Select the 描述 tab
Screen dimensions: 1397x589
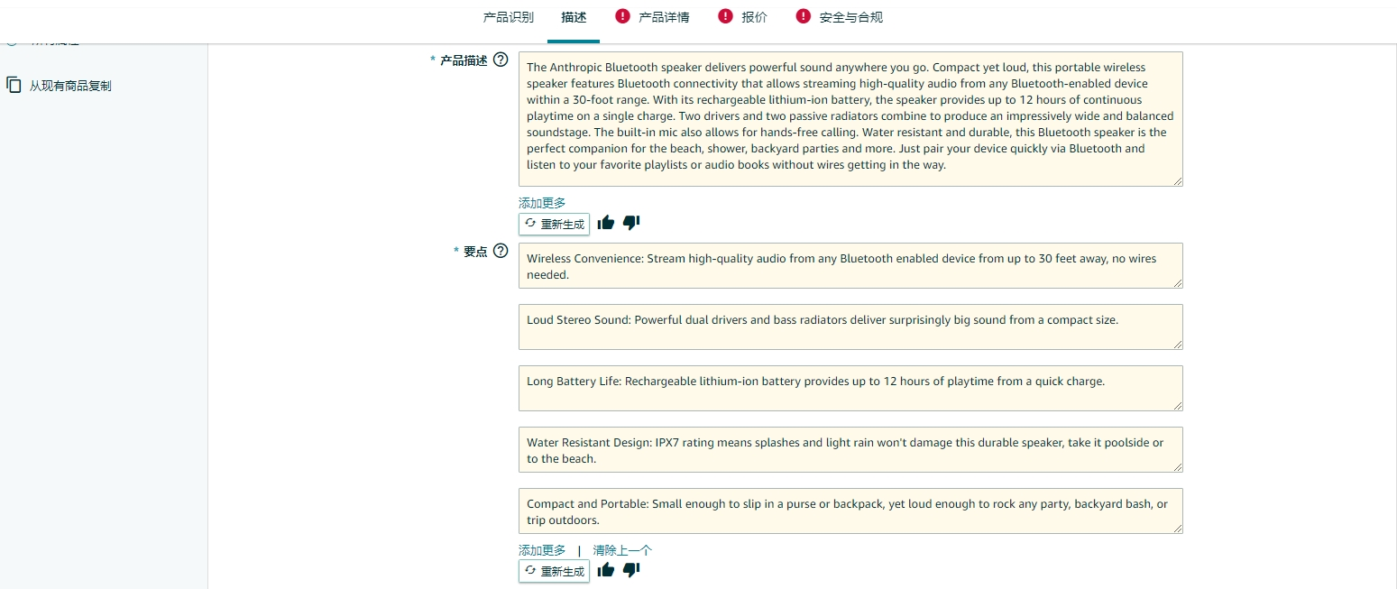click(574, 17)
